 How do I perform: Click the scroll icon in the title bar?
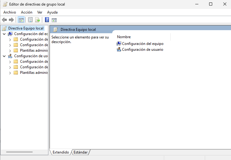pyautogui.click(x=5, y=4)
